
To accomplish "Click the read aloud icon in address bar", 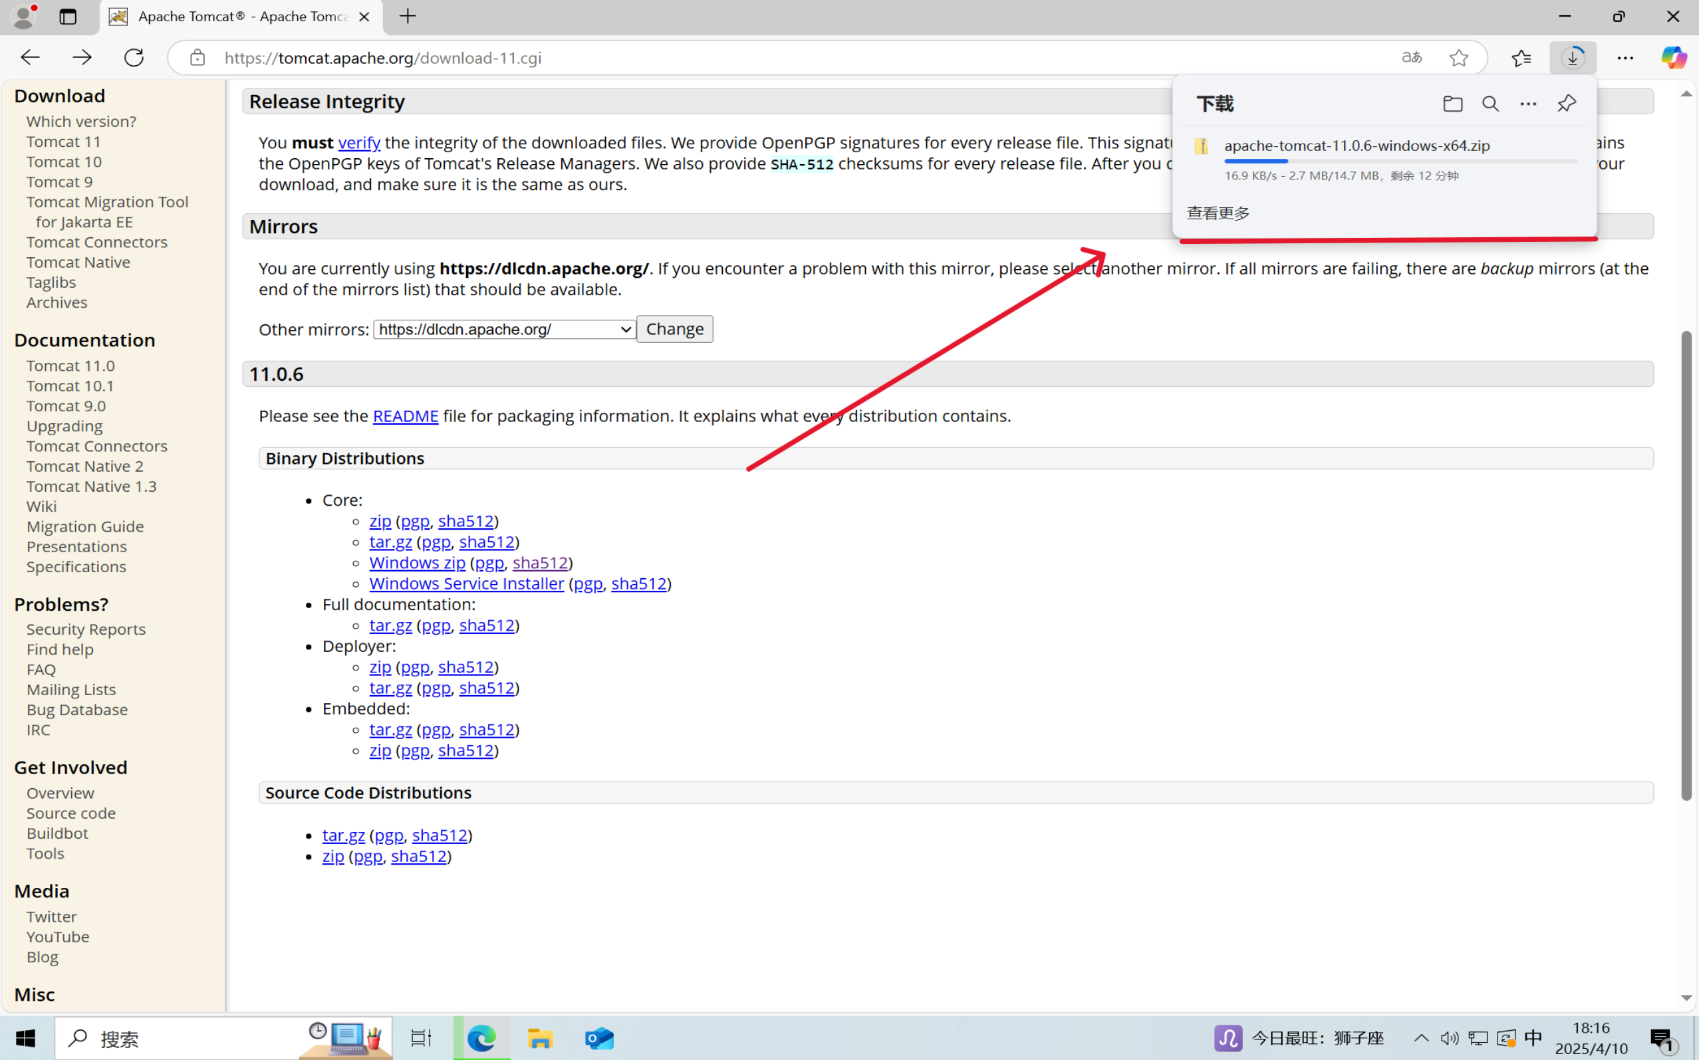I will [x=1411, y=58].
